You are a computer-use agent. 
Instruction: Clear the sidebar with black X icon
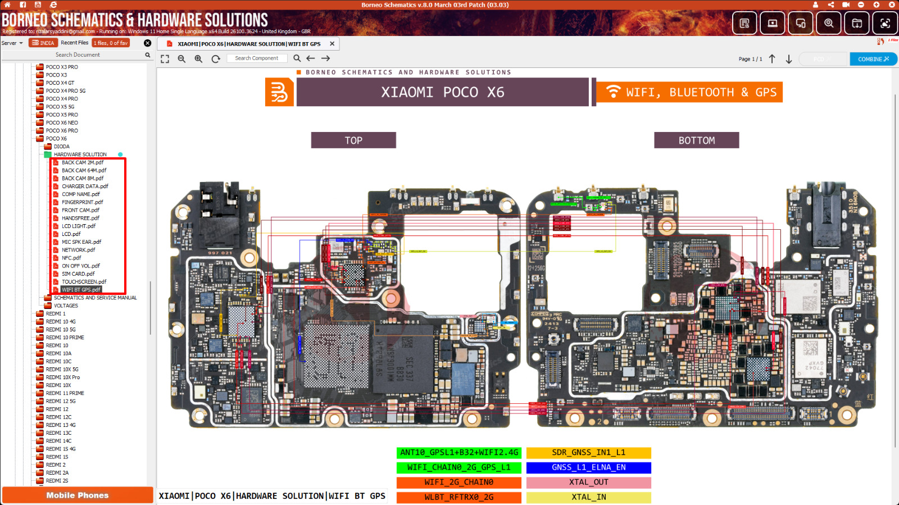pos(147,43)
